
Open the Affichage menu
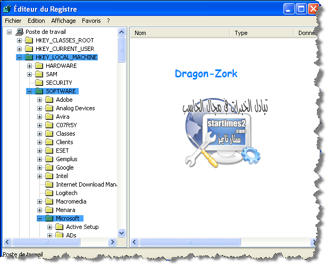pyautogui.click(x=63, y=21)
